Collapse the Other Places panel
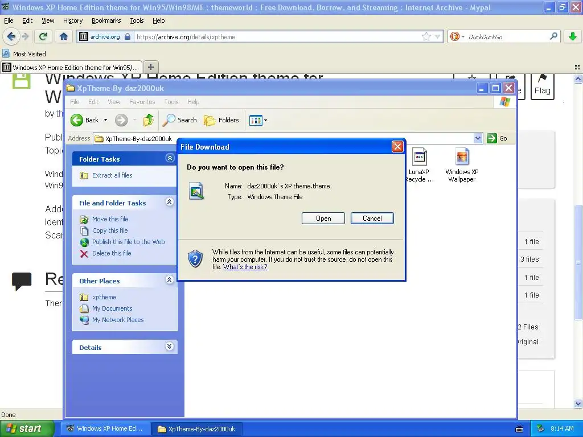 (x=170, y=280)
